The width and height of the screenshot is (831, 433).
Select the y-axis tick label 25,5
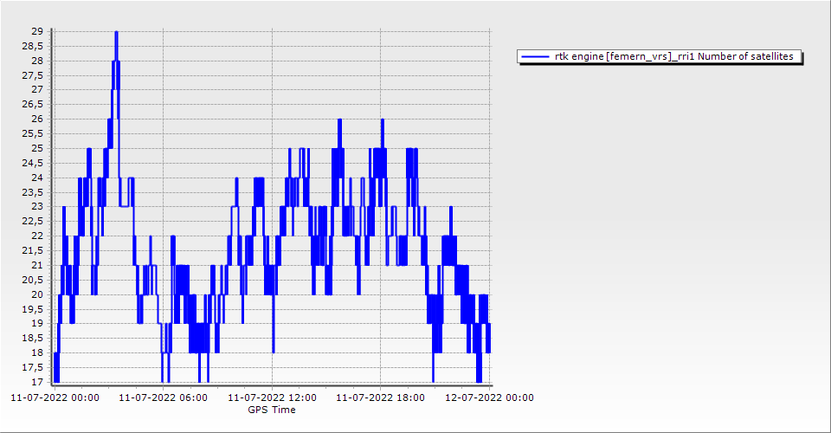[33, 133]
